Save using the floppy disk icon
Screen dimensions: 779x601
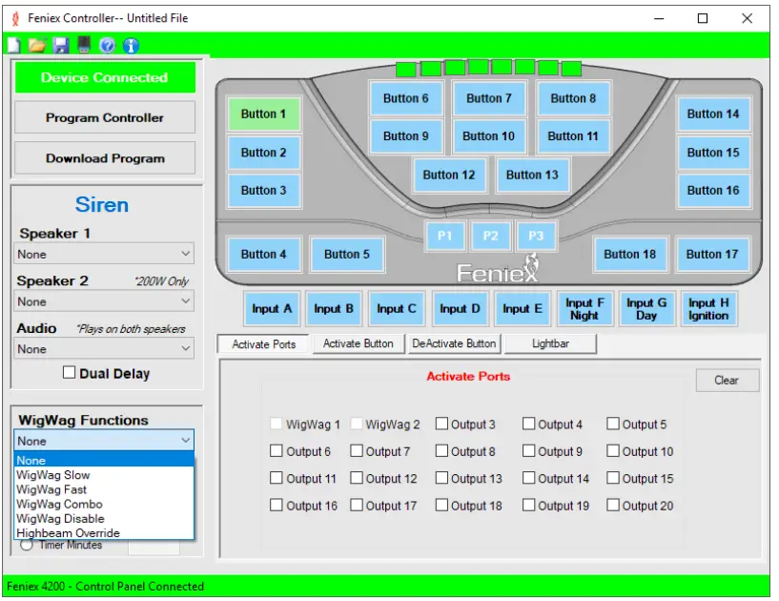pos(61,46)
